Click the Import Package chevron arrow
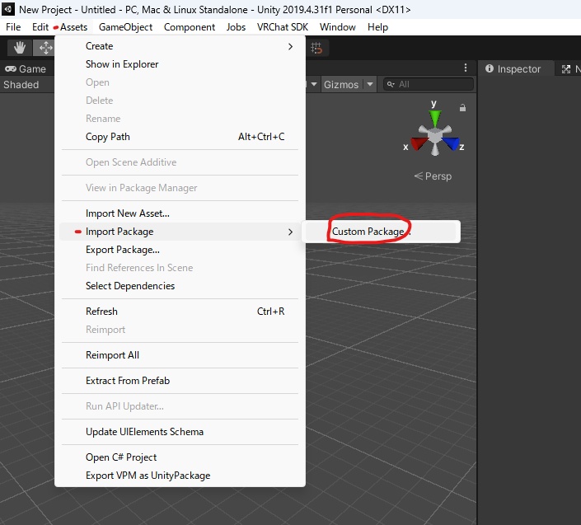Image resolution: width=581 pixels, height=525 pixels. (x=290, y=232)
